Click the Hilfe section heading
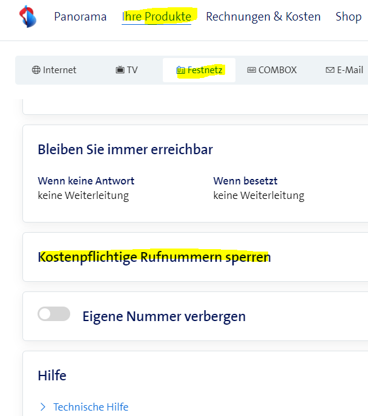Image resolution: width=368 pixels, height=416 pixels. pyautogui.click(x=52, y=375)
